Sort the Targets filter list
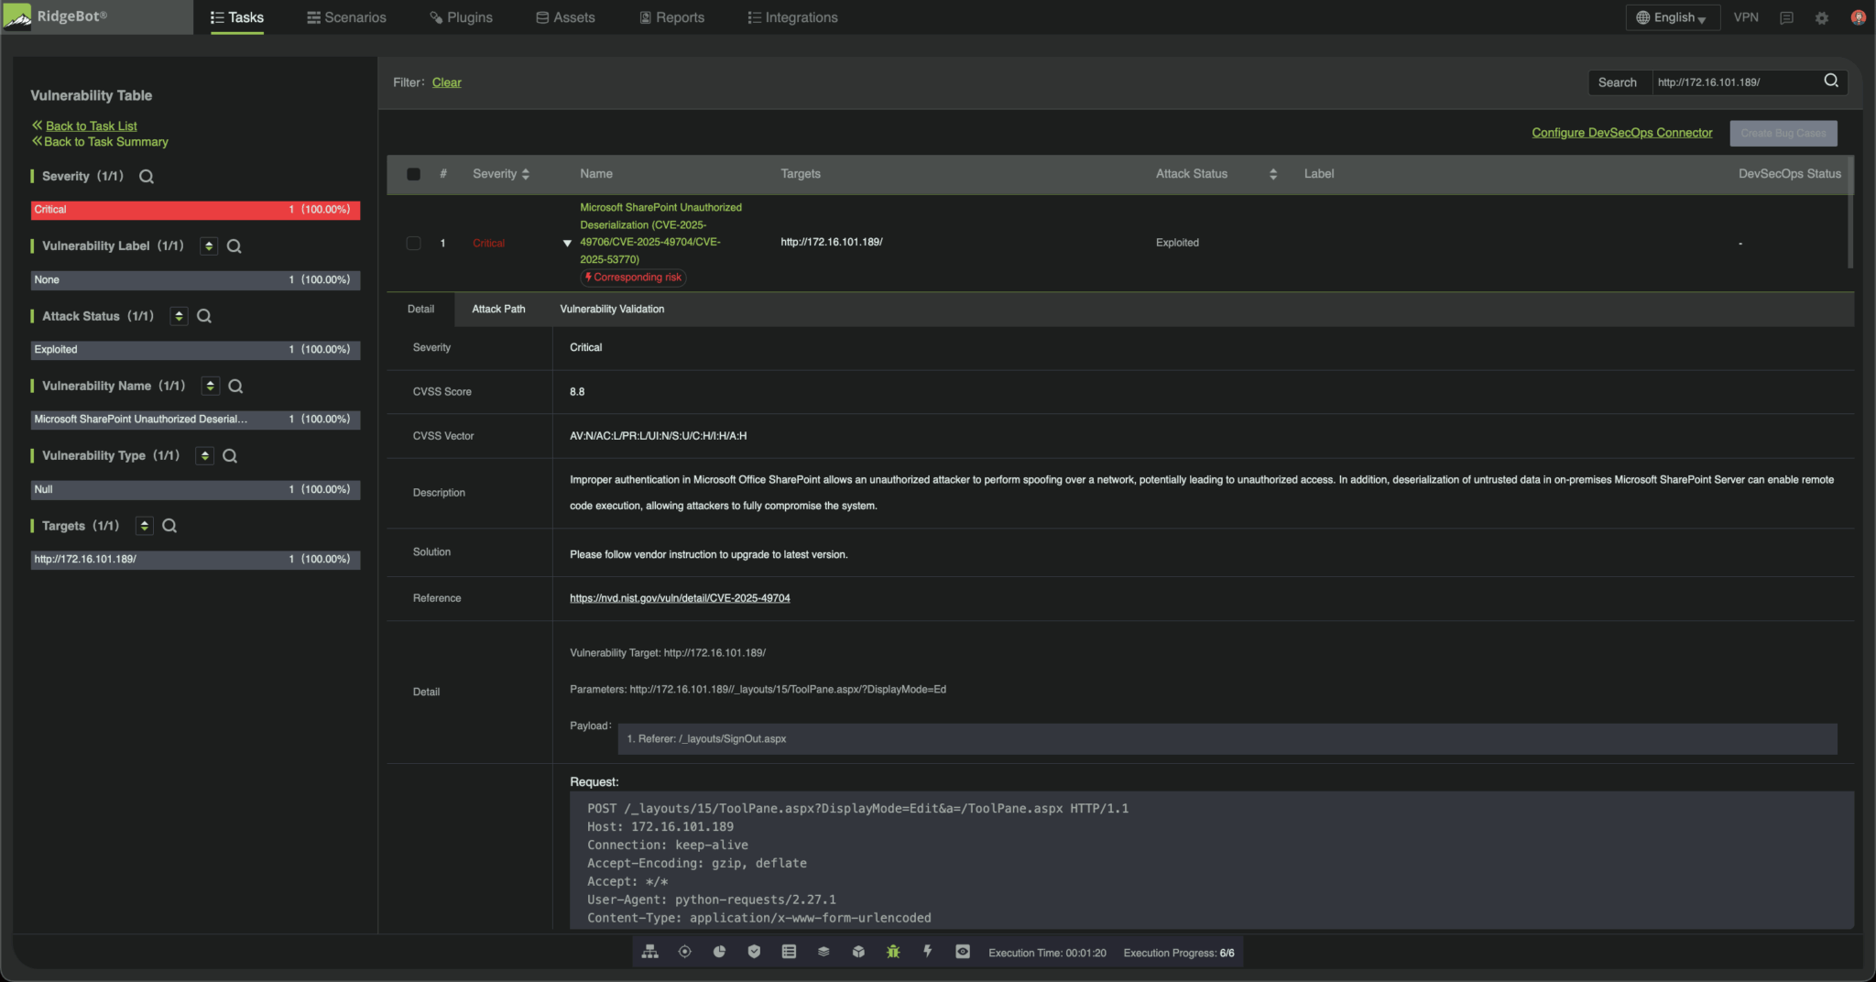The width and height of the screenshot is (1876, 982). [x=144, y=526]
